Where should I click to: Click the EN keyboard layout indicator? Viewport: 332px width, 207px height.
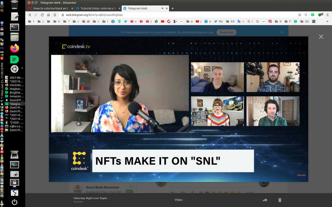pos(2,48)
